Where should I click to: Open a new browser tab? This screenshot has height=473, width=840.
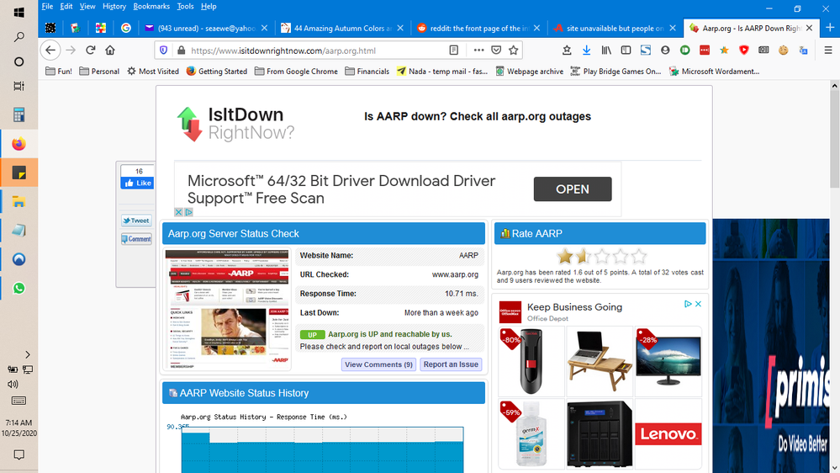pos(830,28)
